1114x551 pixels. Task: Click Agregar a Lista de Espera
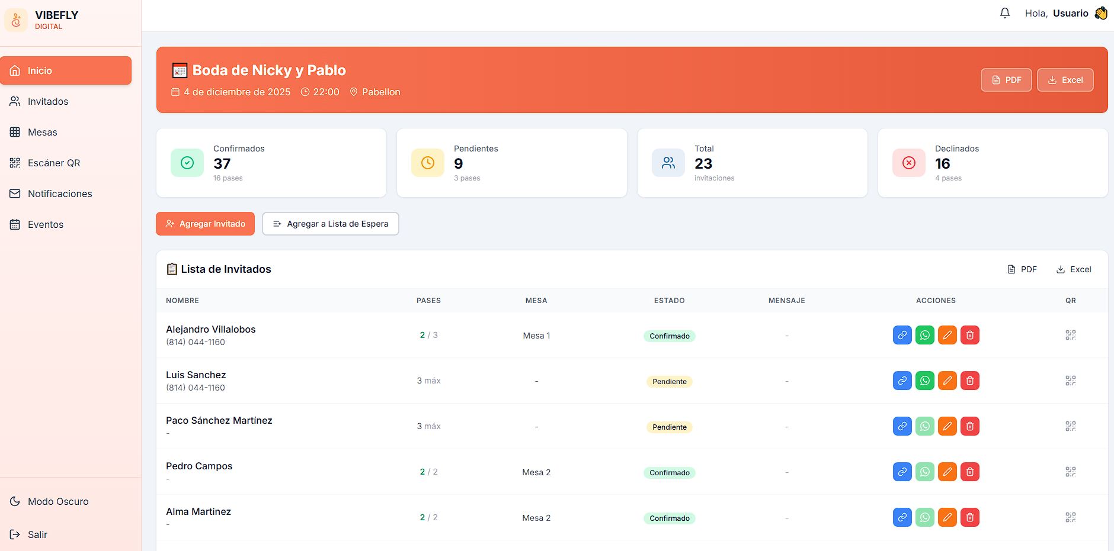(x=330, y=224)
